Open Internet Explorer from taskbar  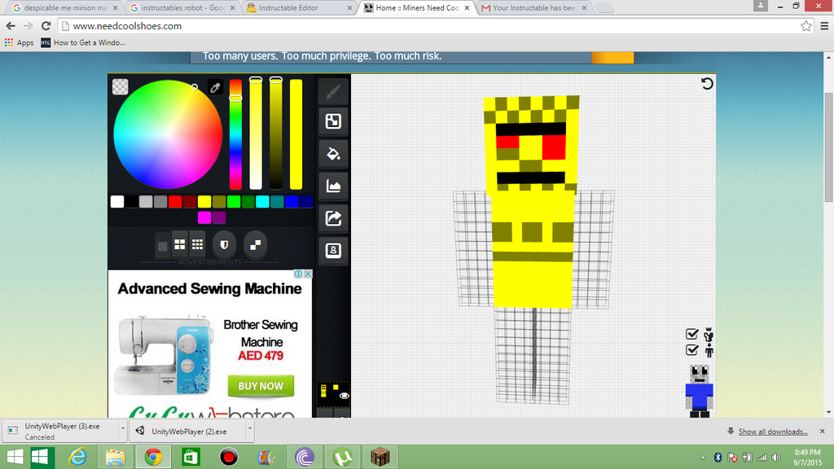tap(77, 457)
